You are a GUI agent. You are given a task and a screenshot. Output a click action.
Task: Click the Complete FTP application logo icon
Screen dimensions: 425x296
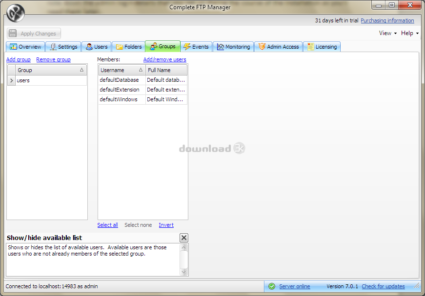tap(16, 13)
